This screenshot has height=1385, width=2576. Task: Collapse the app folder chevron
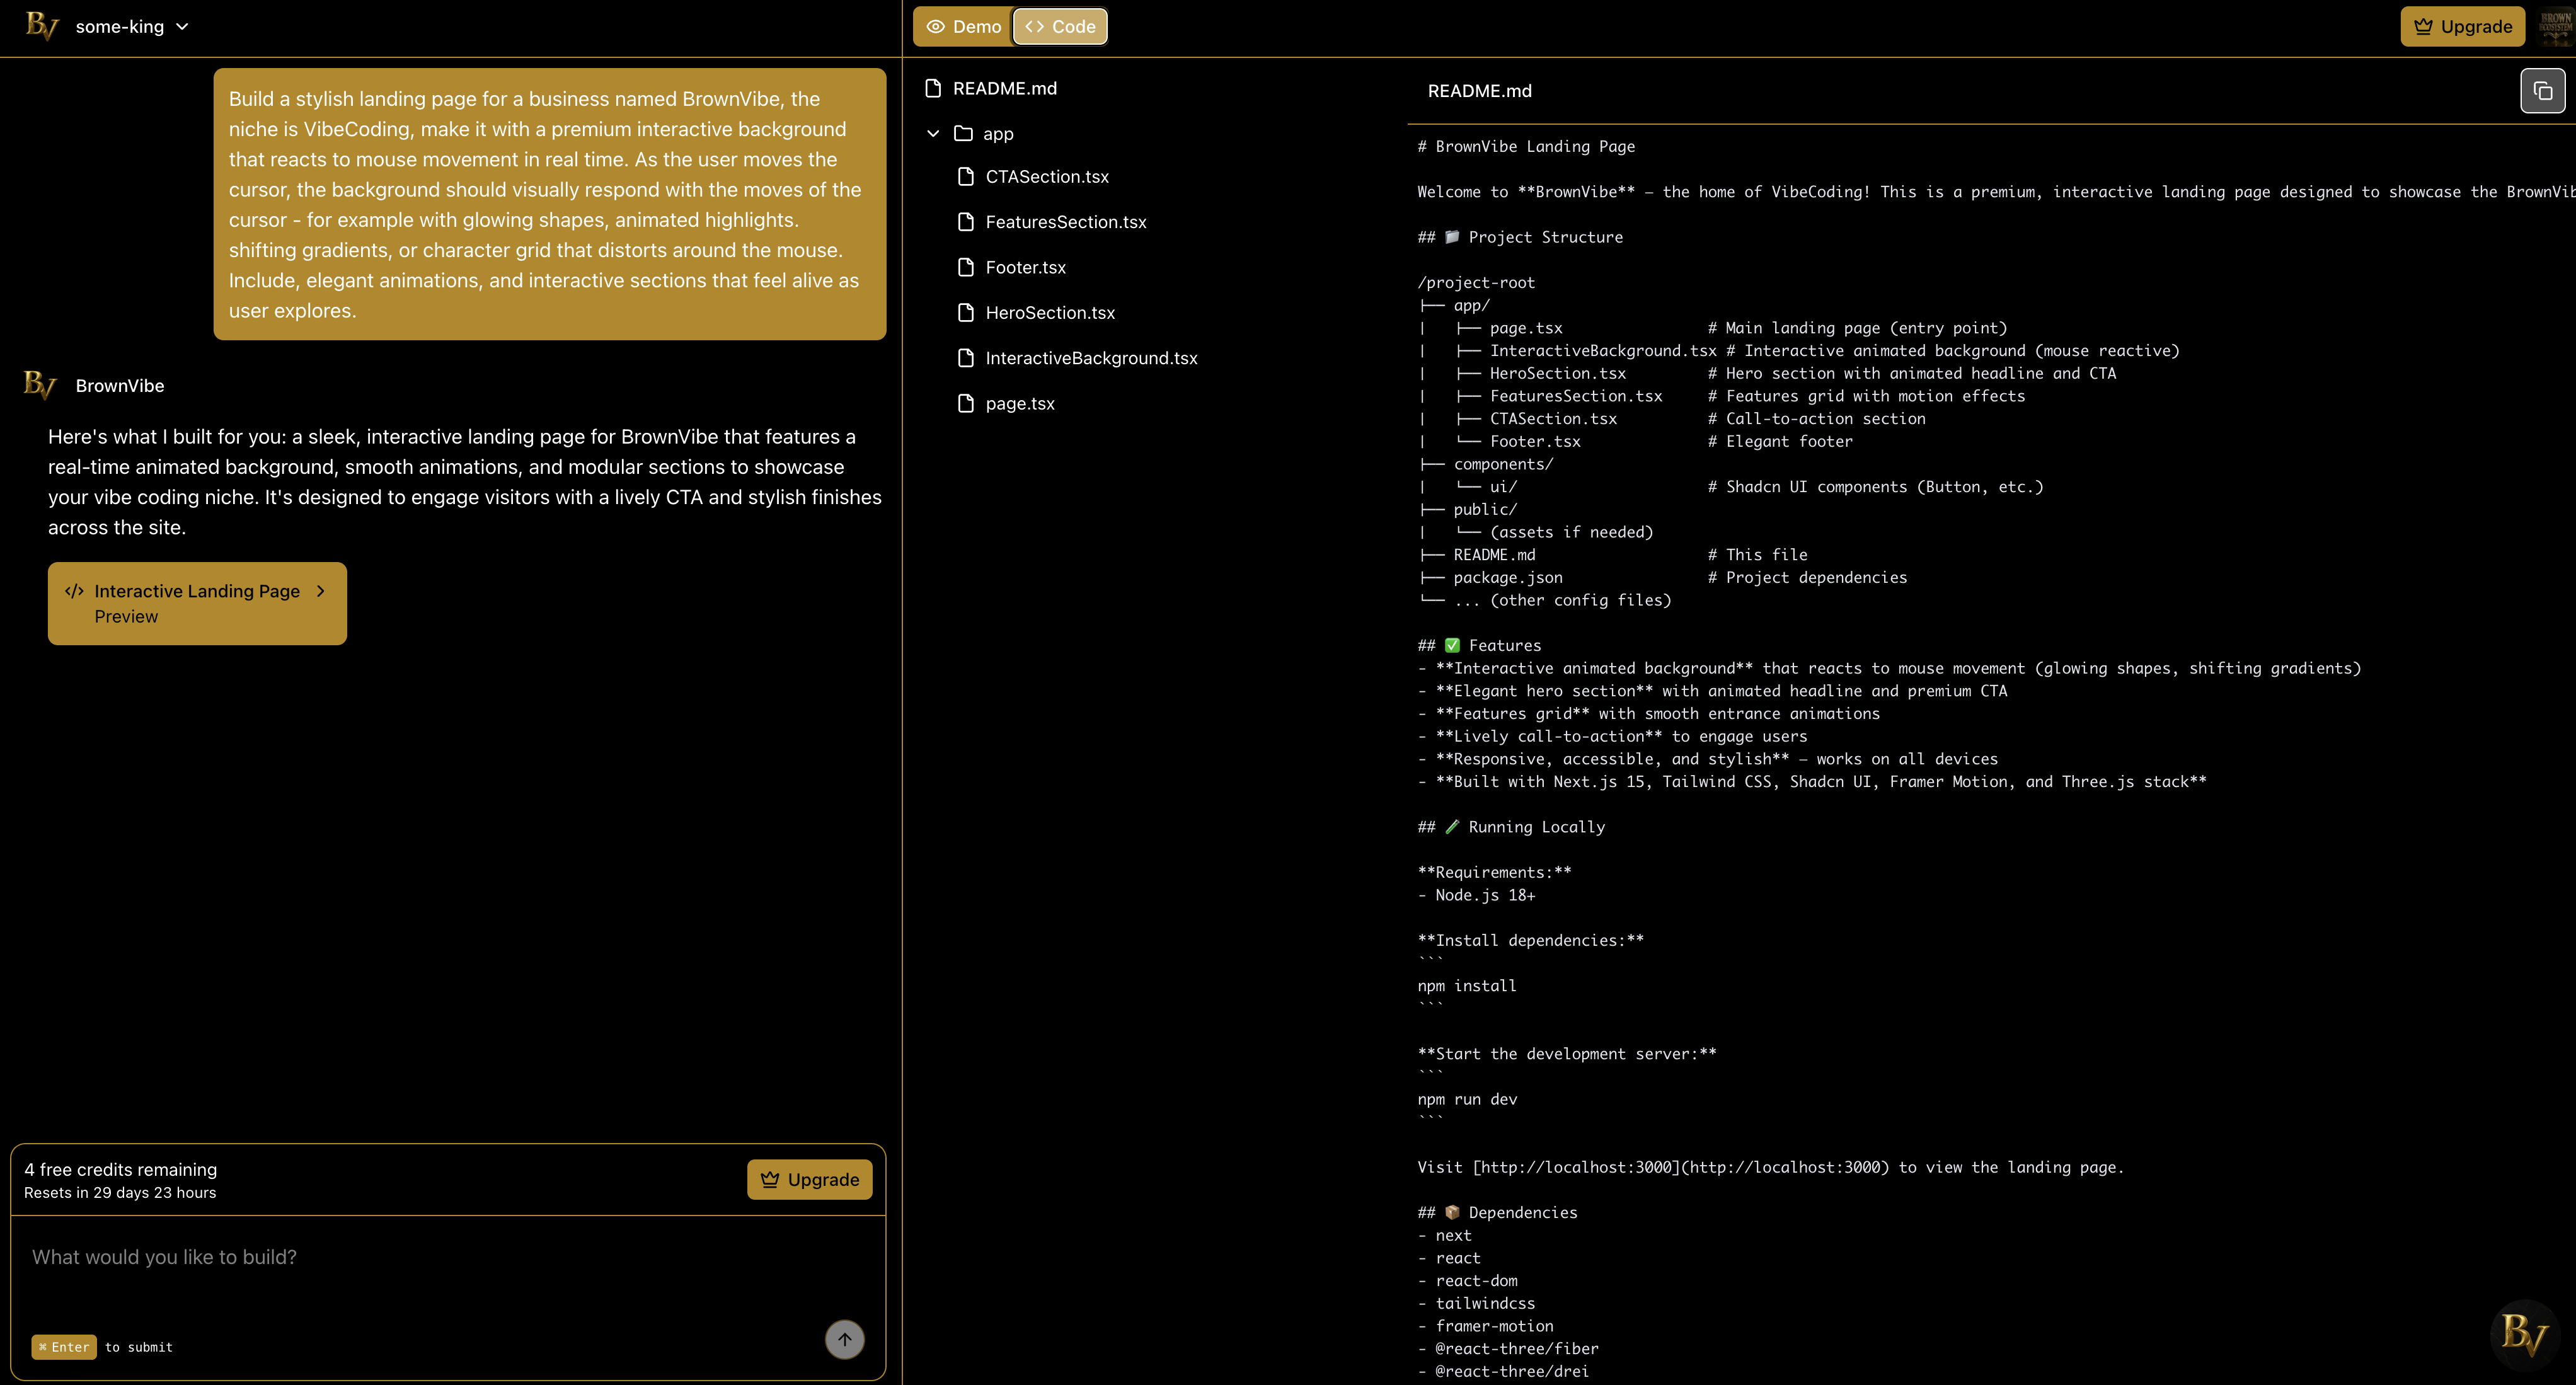(933, 134)
